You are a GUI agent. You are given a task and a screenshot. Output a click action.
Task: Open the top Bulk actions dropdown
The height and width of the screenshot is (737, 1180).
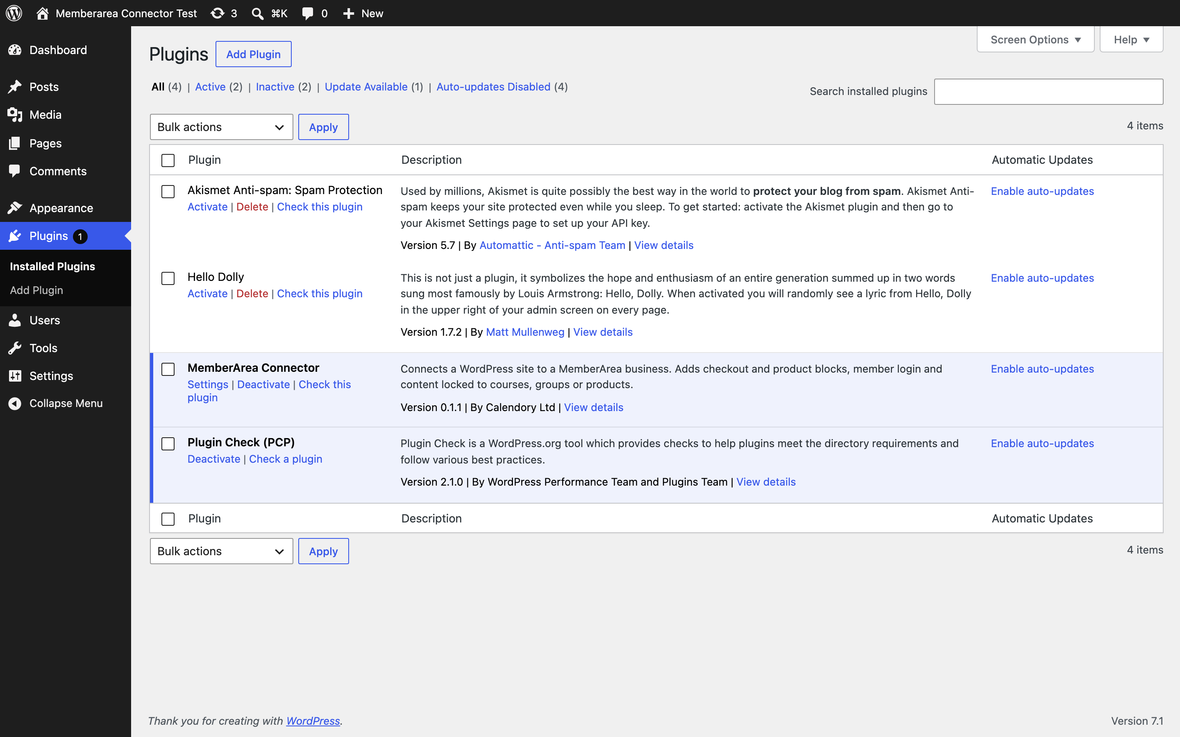click(x=221, y=127)
